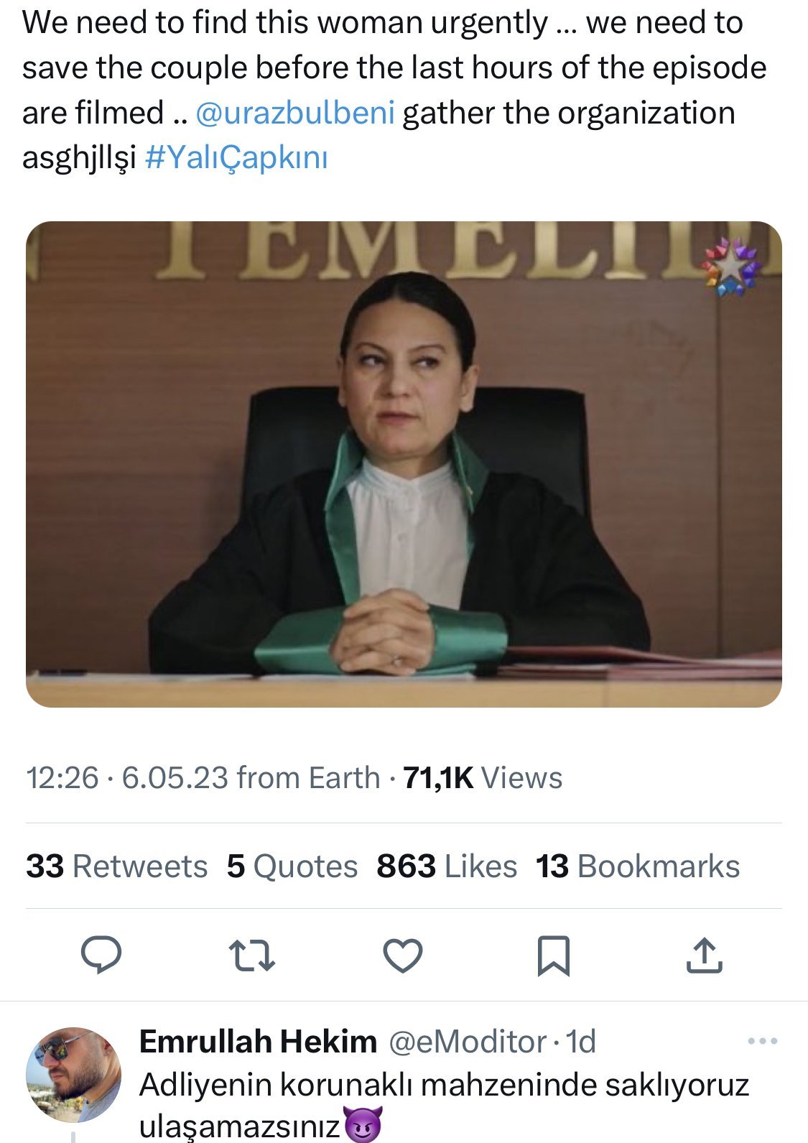This screenshot has height=1143, width=808.
Task: Like the tweet with heart icon
Action: (402, 955)
